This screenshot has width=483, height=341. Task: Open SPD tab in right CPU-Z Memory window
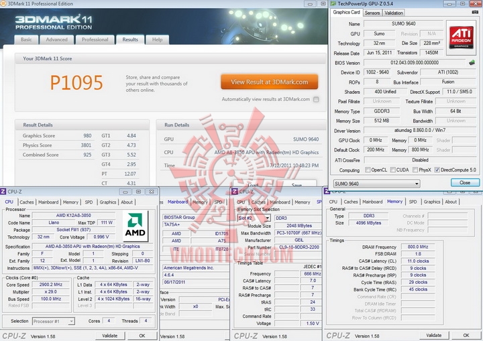(413, 202)
